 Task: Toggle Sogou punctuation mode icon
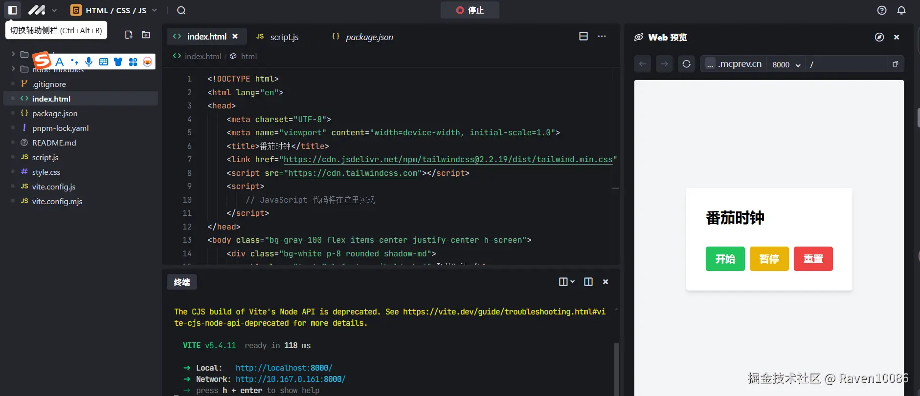(74, 62)
